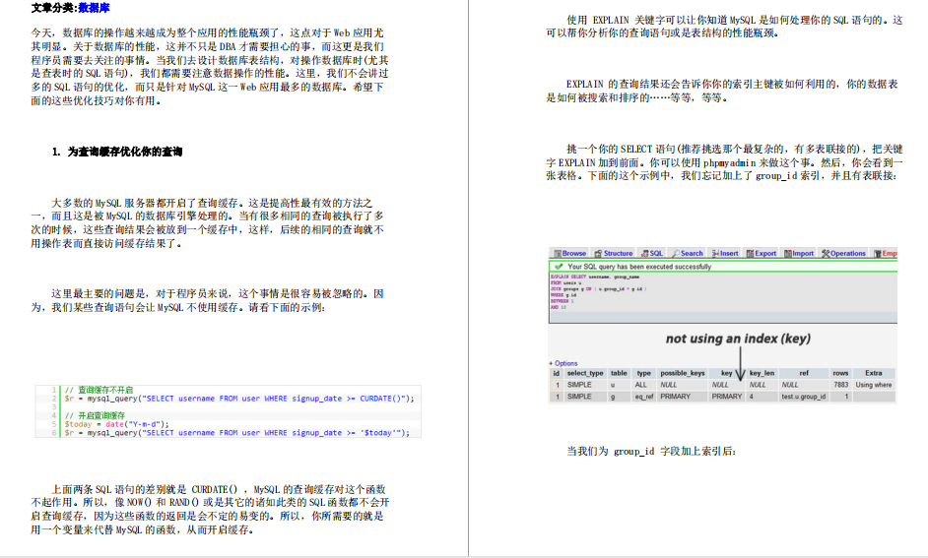928x558 pixels.
Task: Click the green checkmark success icon
Action: point(559,267)
